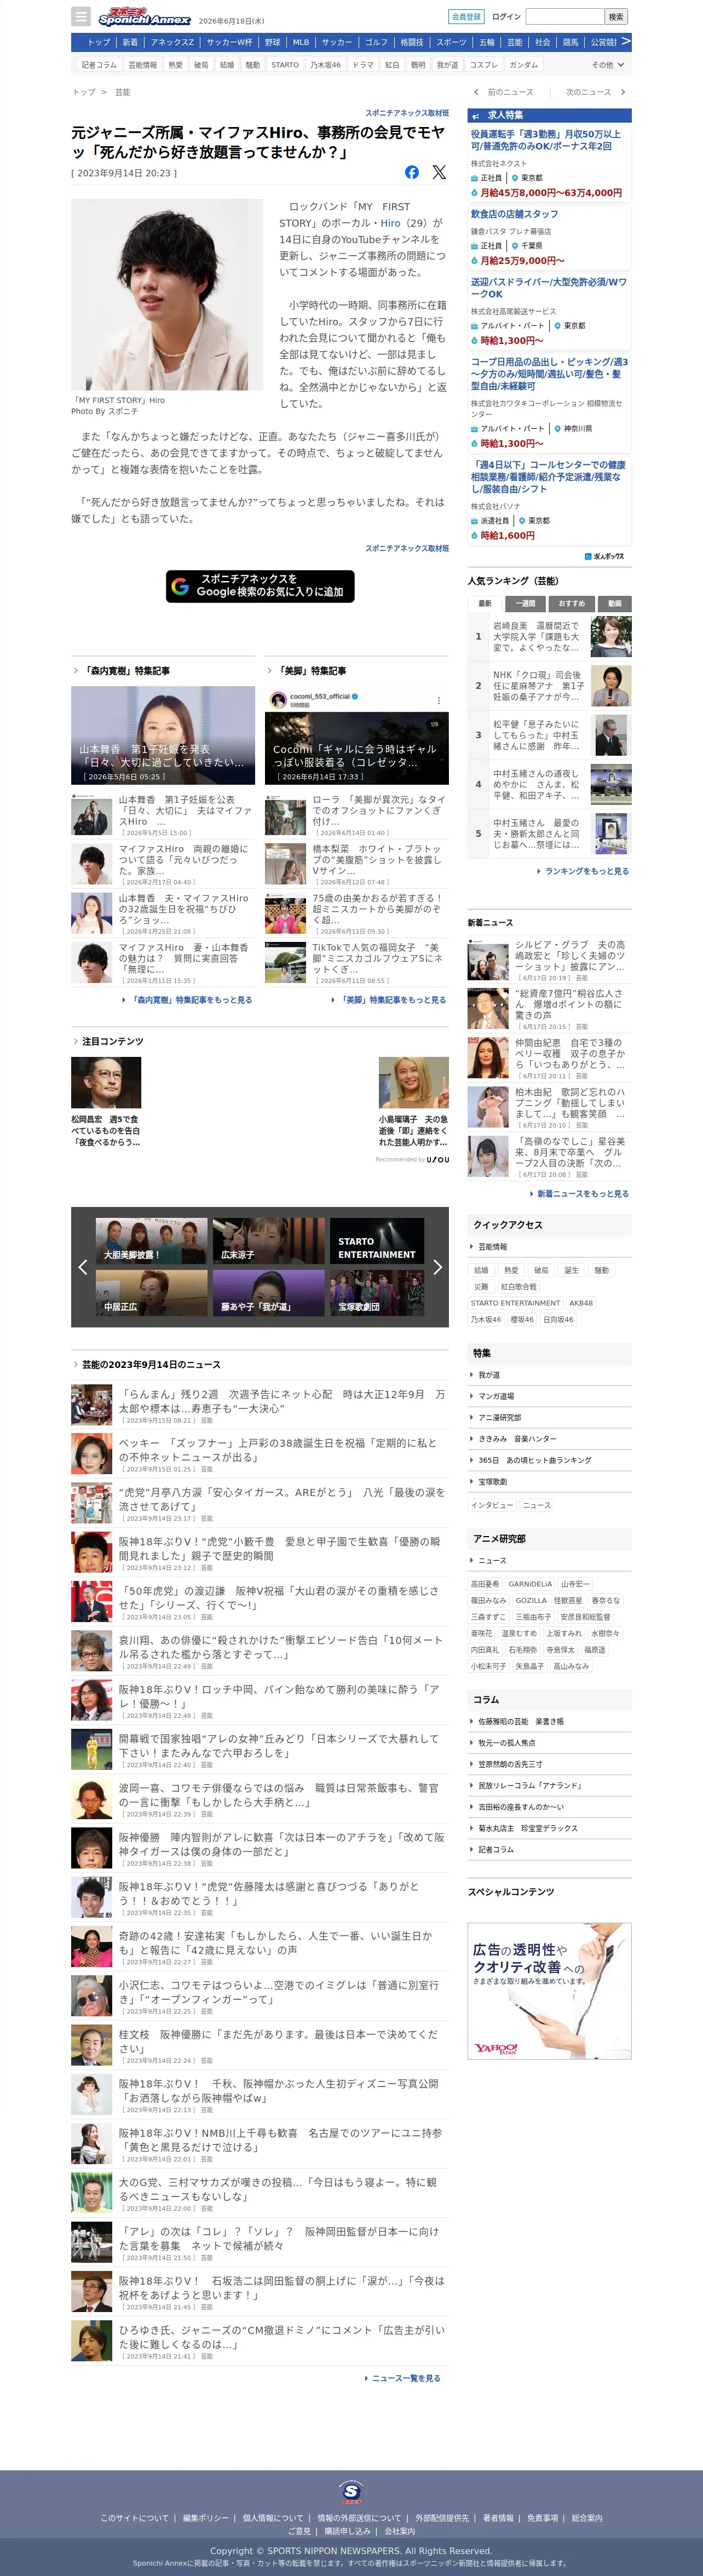Expand 記者コラム column item
This screenshot has height=2576, width=703.
point(550,1849)
